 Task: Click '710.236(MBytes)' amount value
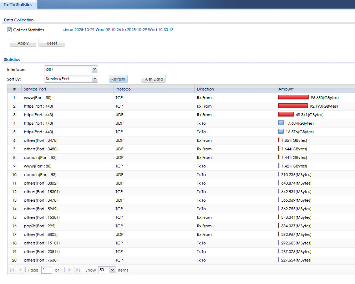click(296, 175)
